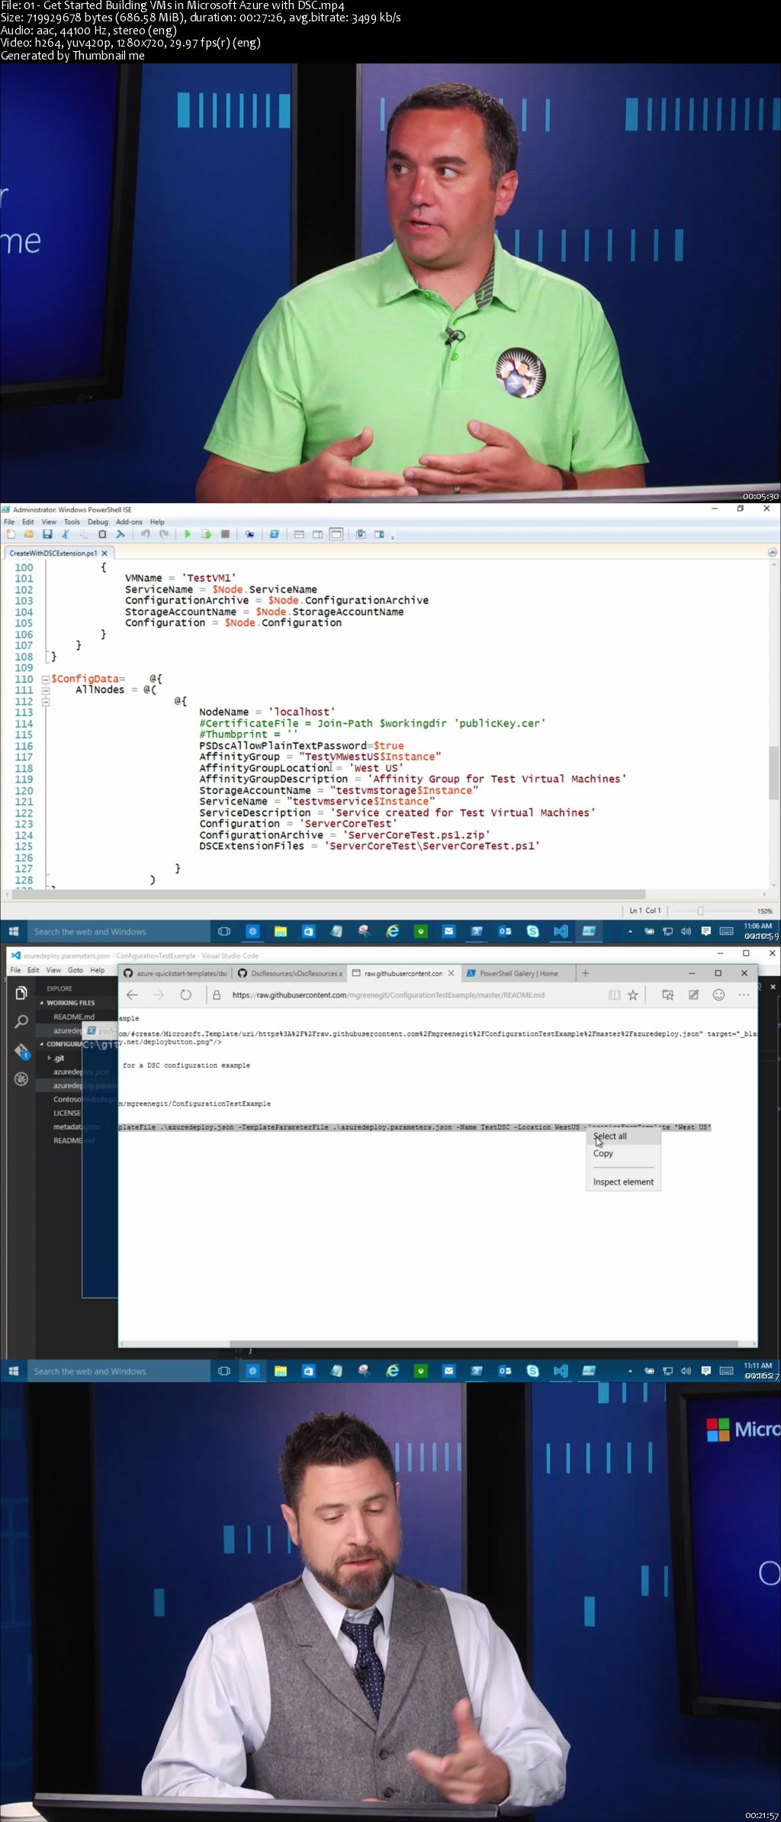Open the Search view in VS Code sidebar
The image size is (781, 1822).
click(21, 1021)
